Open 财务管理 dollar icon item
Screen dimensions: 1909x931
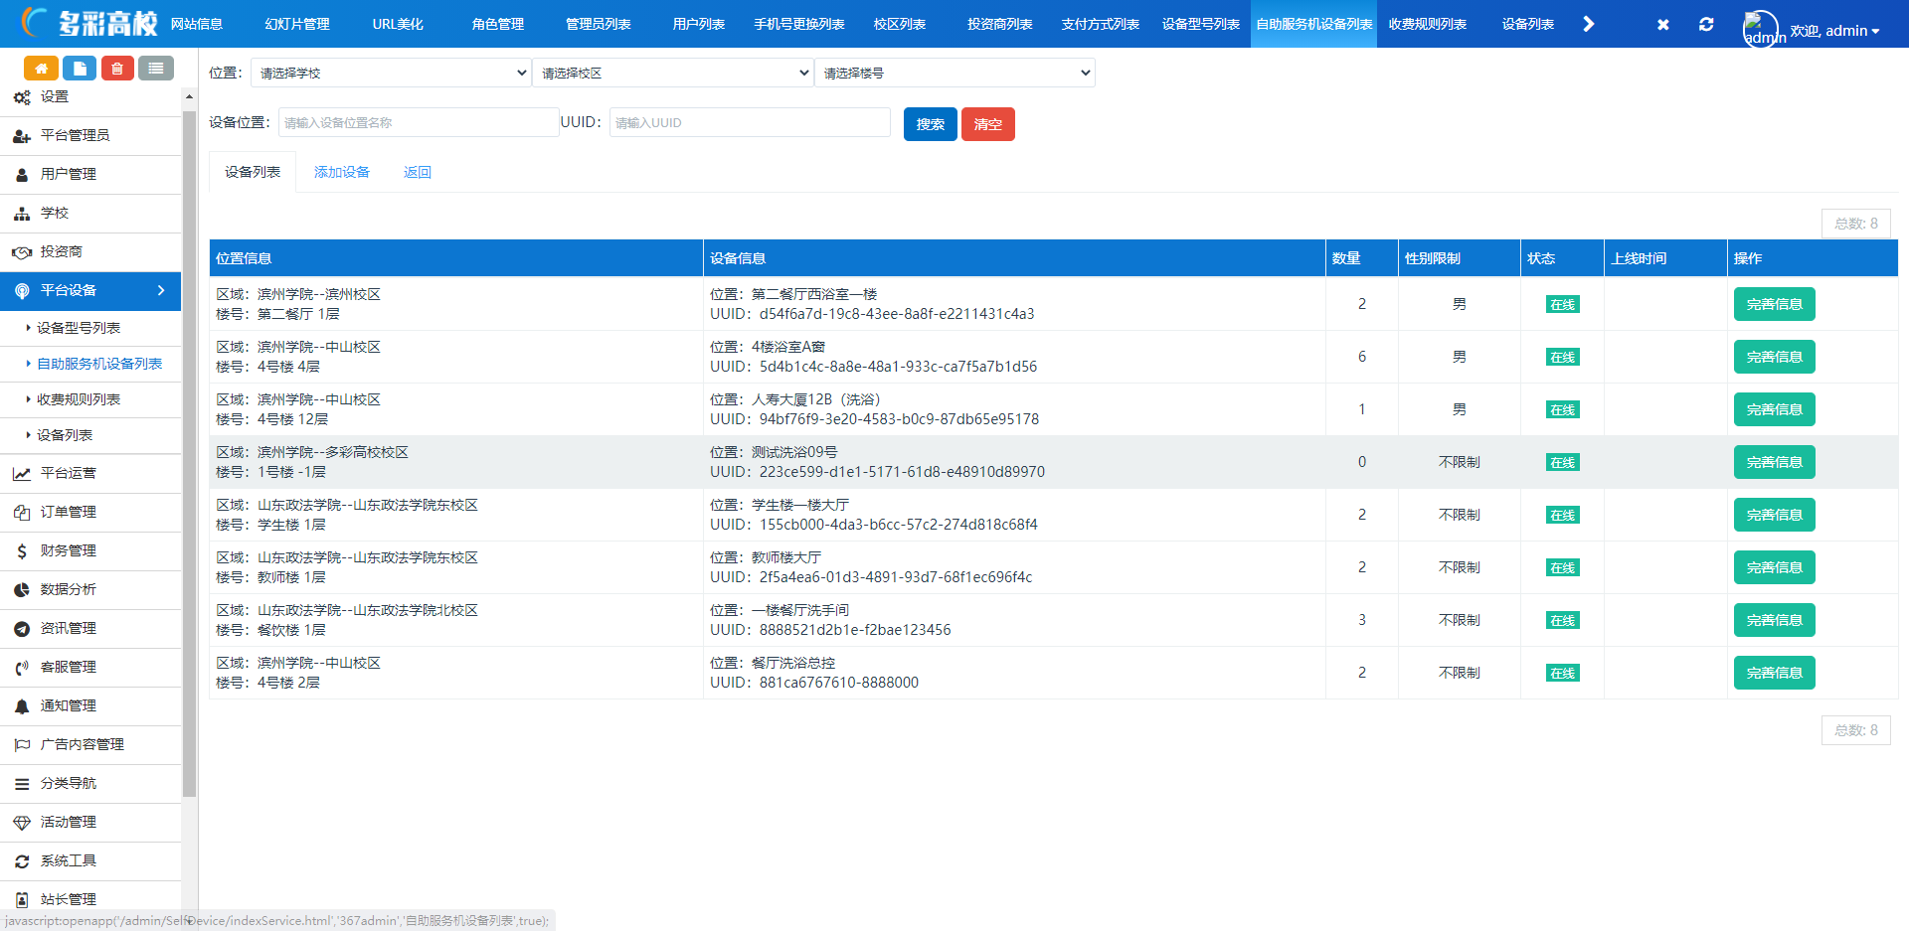(22, 551)
